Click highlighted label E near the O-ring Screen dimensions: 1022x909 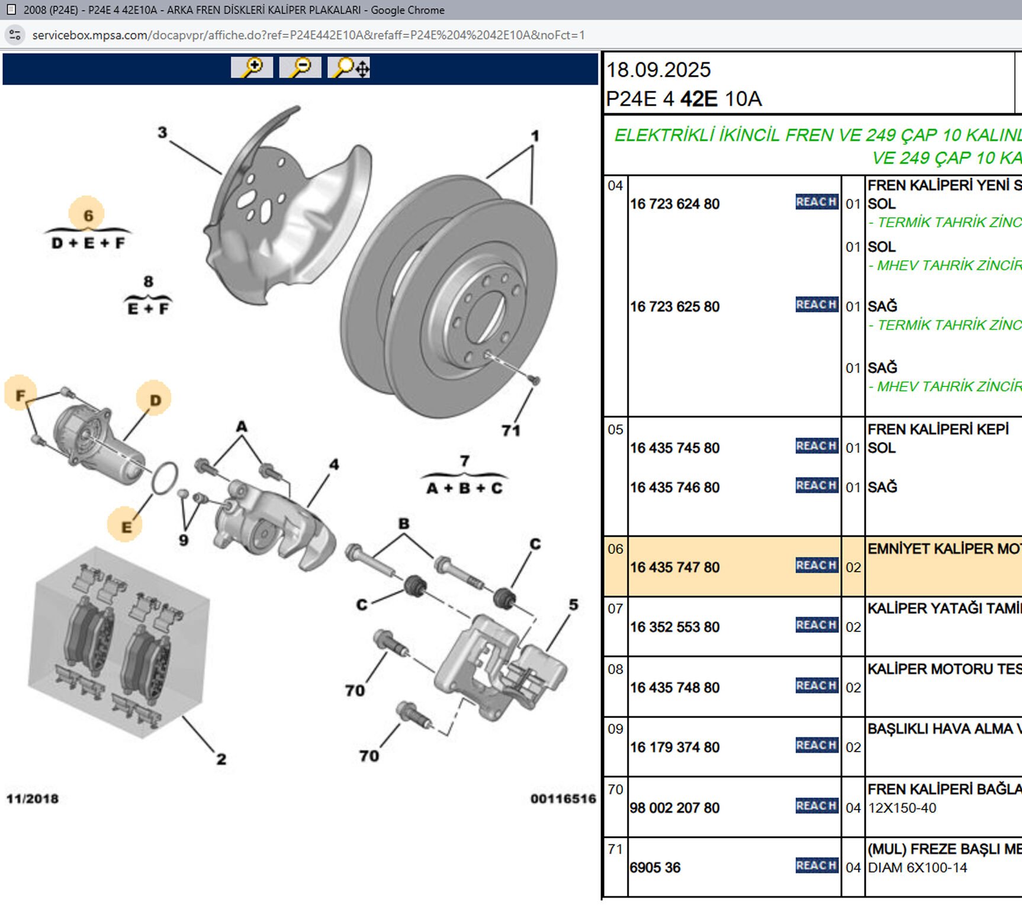point(125,526)
